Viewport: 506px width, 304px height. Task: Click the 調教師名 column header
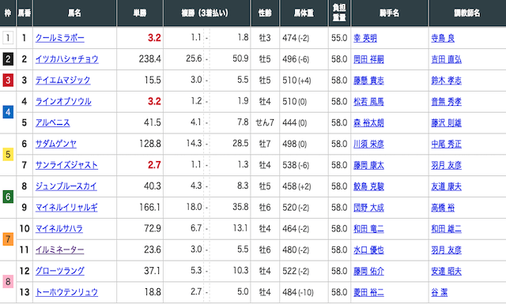pyautogui.click(x=467, y=13)
